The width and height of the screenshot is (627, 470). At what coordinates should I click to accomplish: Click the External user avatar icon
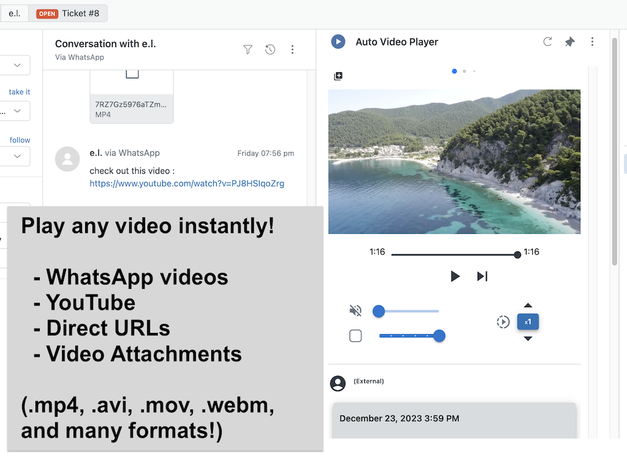point(338,383)
